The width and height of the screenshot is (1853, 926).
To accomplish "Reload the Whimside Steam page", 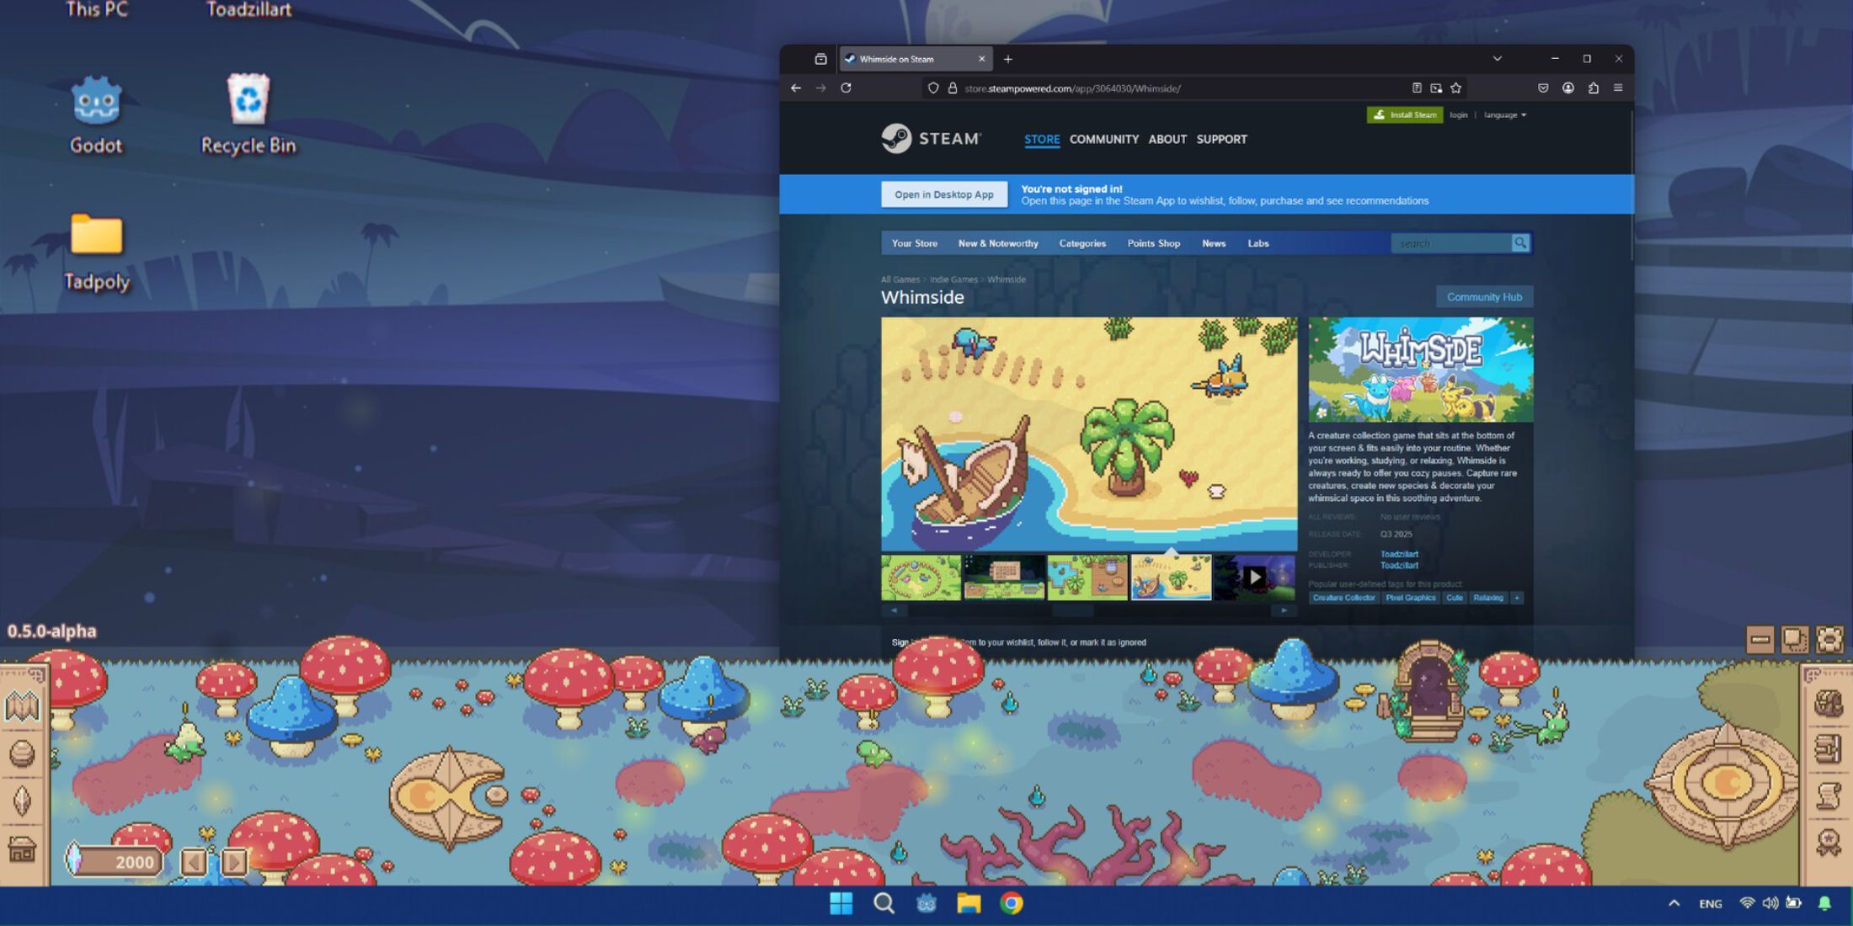I will pyautogui.click(x=846, y=88).
